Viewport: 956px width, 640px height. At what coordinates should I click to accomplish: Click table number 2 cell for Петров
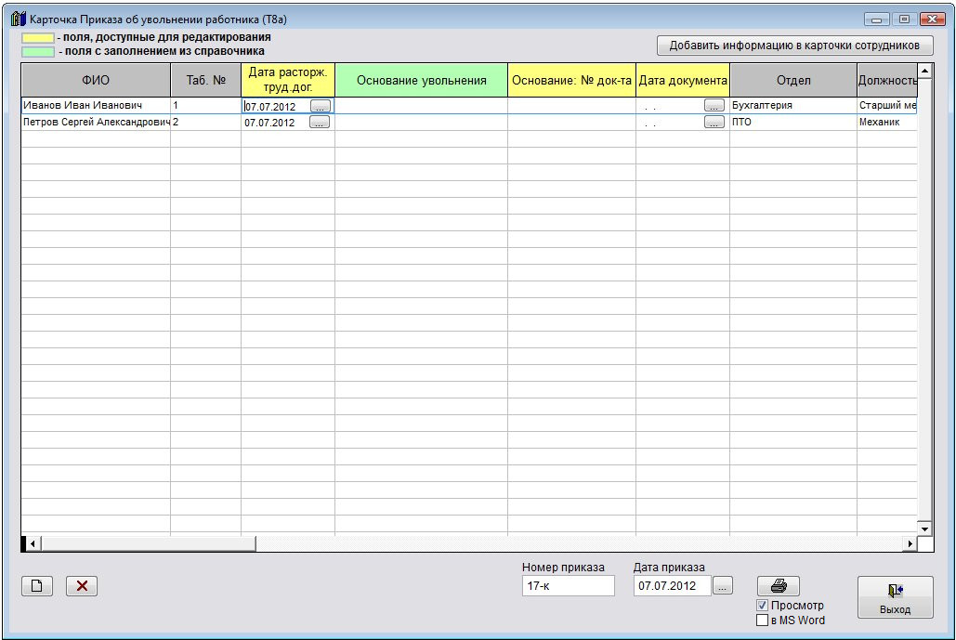coord(206,122)
